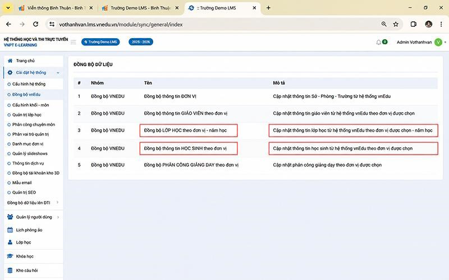Open Phân vai trò quản trị
This screenshot has height=280, width=449.
[x=30, y=134]
